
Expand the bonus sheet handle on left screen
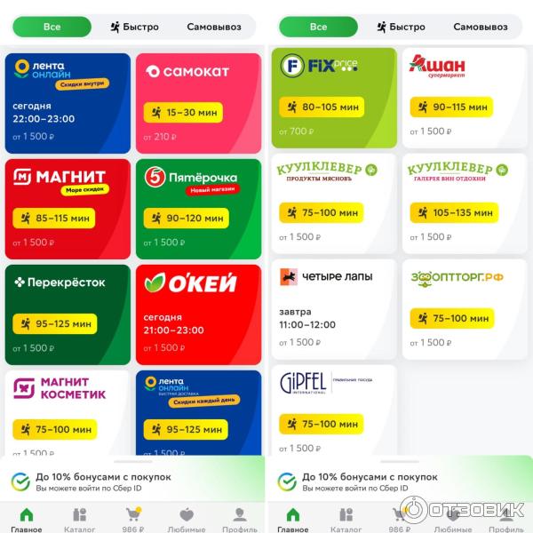tap(133, 462)
